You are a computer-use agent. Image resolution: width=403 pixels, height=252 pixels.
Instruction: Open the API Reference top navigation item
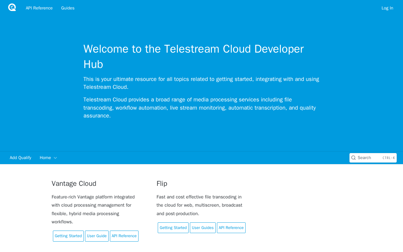(39, 8)
